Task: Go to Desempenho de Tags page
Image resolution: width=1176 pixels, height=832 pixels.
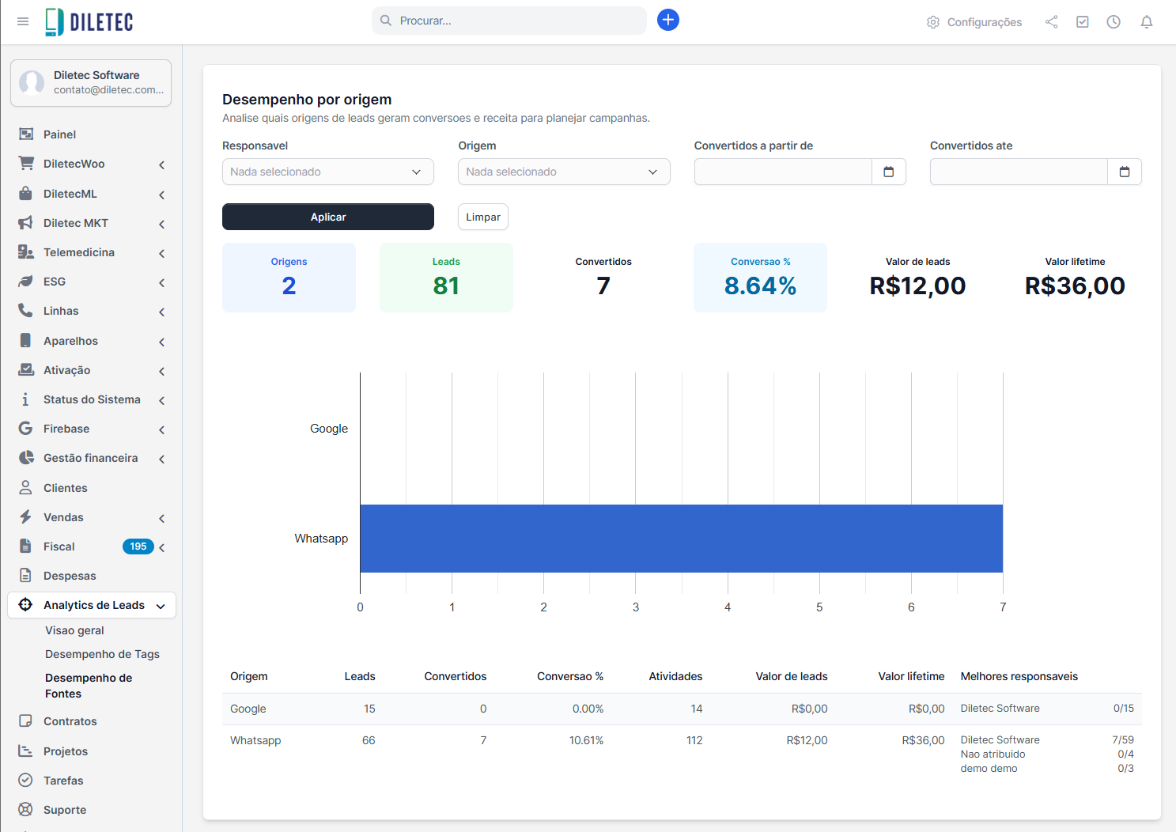Action: pyautogui.click(x=102, y=654)
